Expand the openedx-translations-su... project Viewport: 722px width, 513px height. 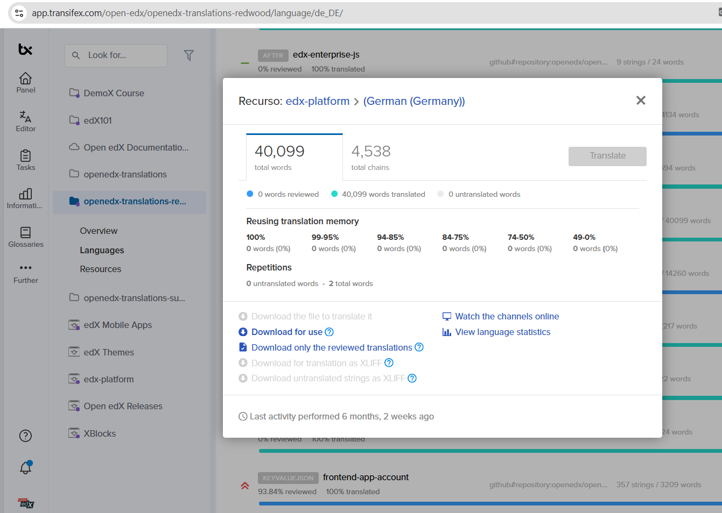tap(134, 298)
